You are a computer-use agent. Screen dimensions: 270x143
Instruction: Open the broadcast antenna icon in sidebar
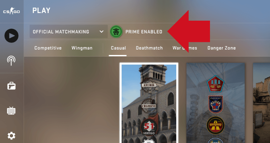coord(11,61)
